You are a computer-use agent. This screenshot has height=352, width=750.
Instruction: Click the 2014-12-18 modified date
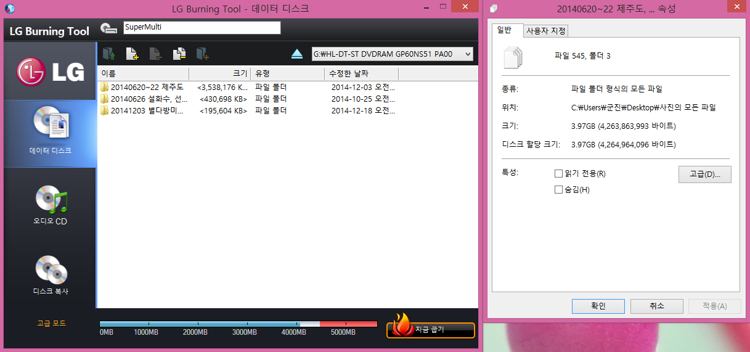pyautogui.click(x=363, y=110)
